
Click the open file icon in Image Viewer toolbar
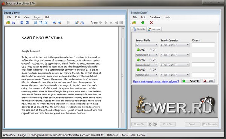coord(8,23)
